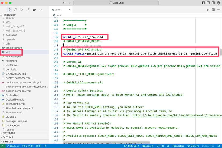Navigate back with the left arrow
222x148 pixels.
coord(64,3)
